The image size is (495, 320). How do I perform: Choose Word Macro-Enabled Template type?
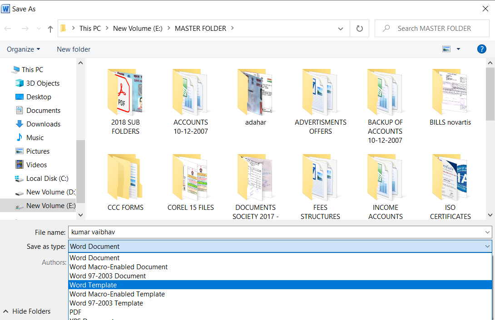[280, 294]
